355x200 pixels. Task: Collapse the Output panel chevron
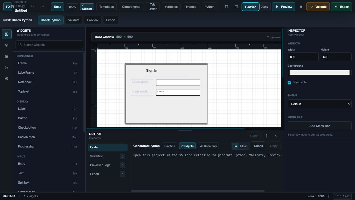click(276, 136)
